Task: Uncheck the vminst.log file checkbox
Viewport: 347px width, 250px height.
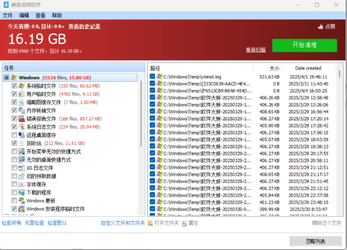Action: coord(152,76)
